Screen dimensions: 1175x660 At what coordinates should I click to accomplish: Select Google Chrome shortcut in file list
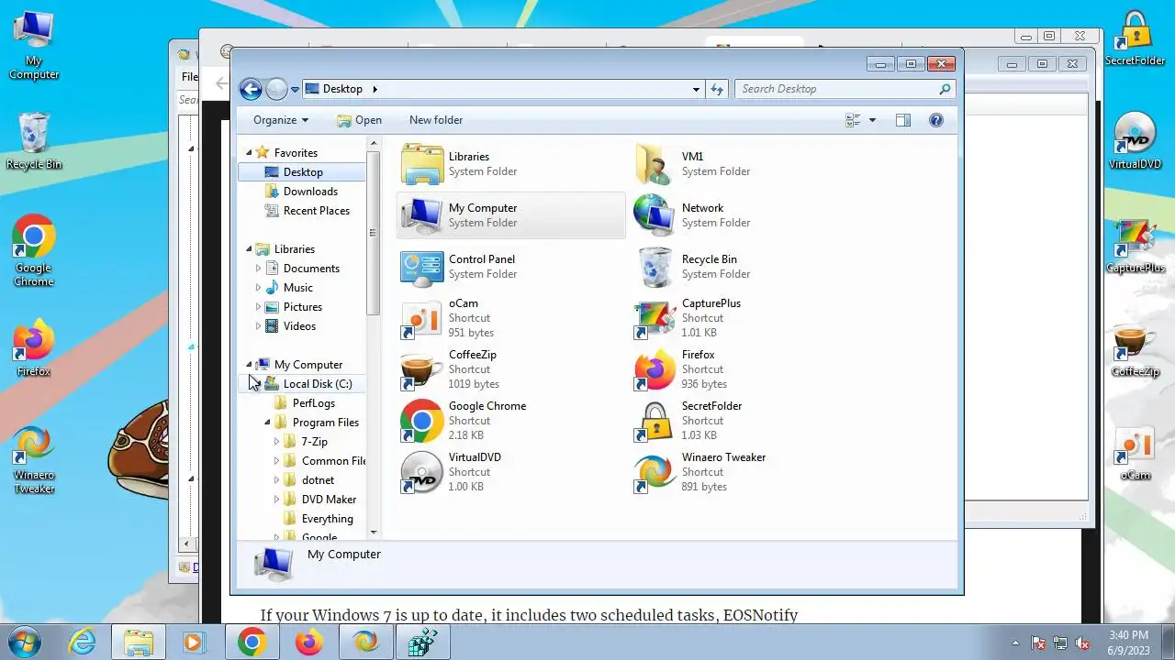pyautogui.click(x=422, y=421)
